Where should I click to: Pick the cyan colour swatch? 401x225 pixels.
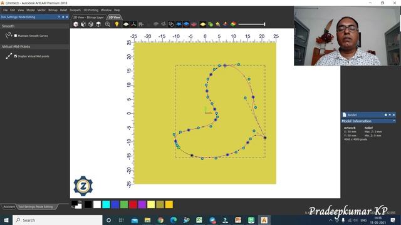click(x=106, y=204)
